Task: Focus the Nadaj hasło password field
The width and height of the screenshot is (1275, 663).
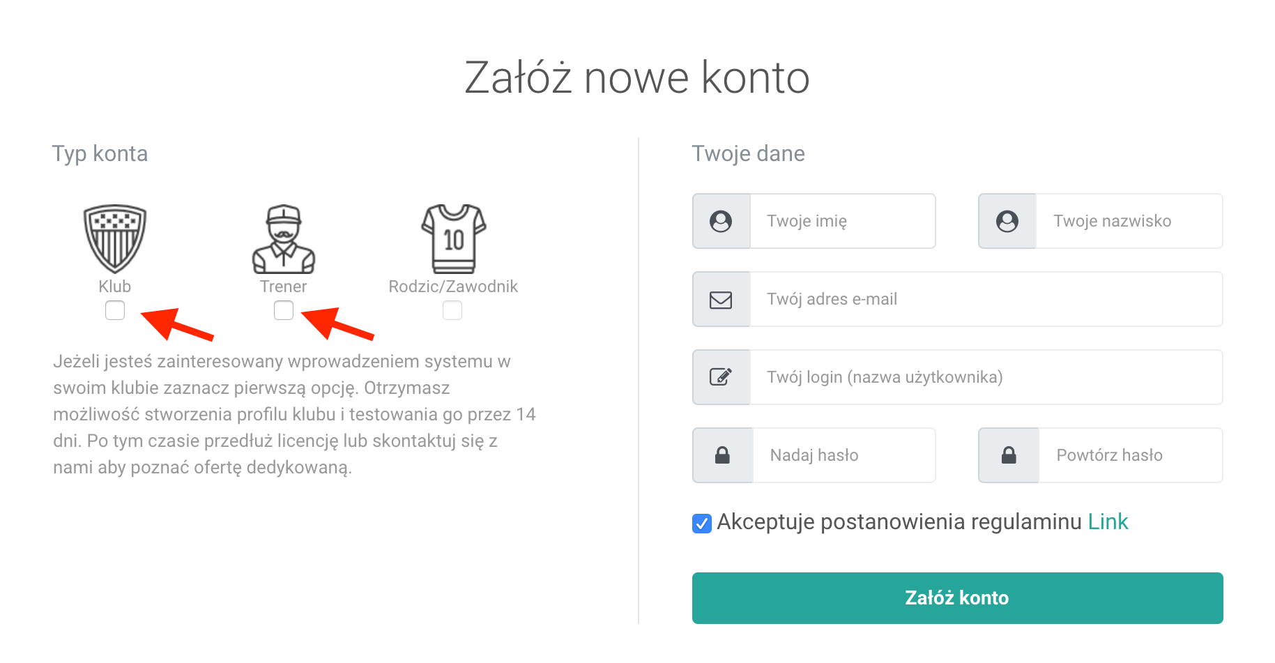Action: click(843, 455)
